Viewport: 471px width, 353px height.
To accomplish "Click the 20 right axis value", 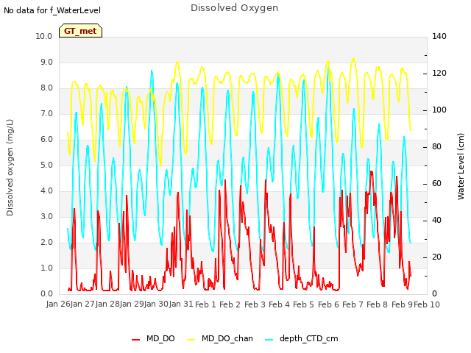I will click(x=436, y=257).
